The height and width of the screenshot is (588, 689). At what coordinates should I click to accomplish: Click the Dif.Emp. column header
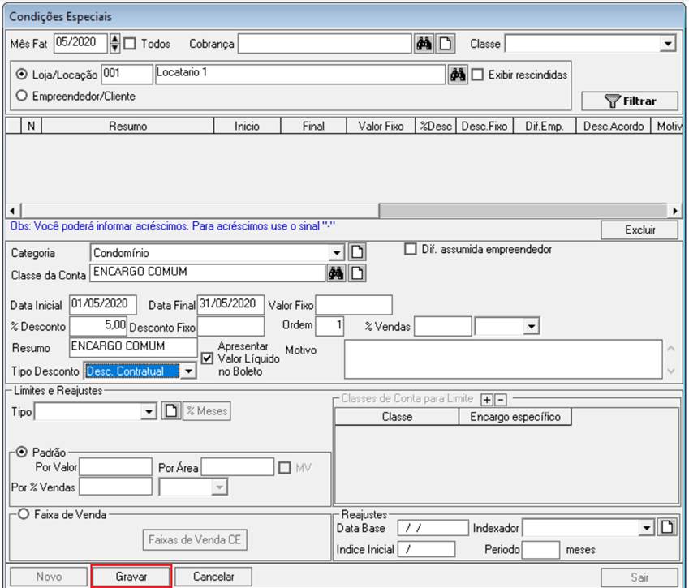point(544,126)
